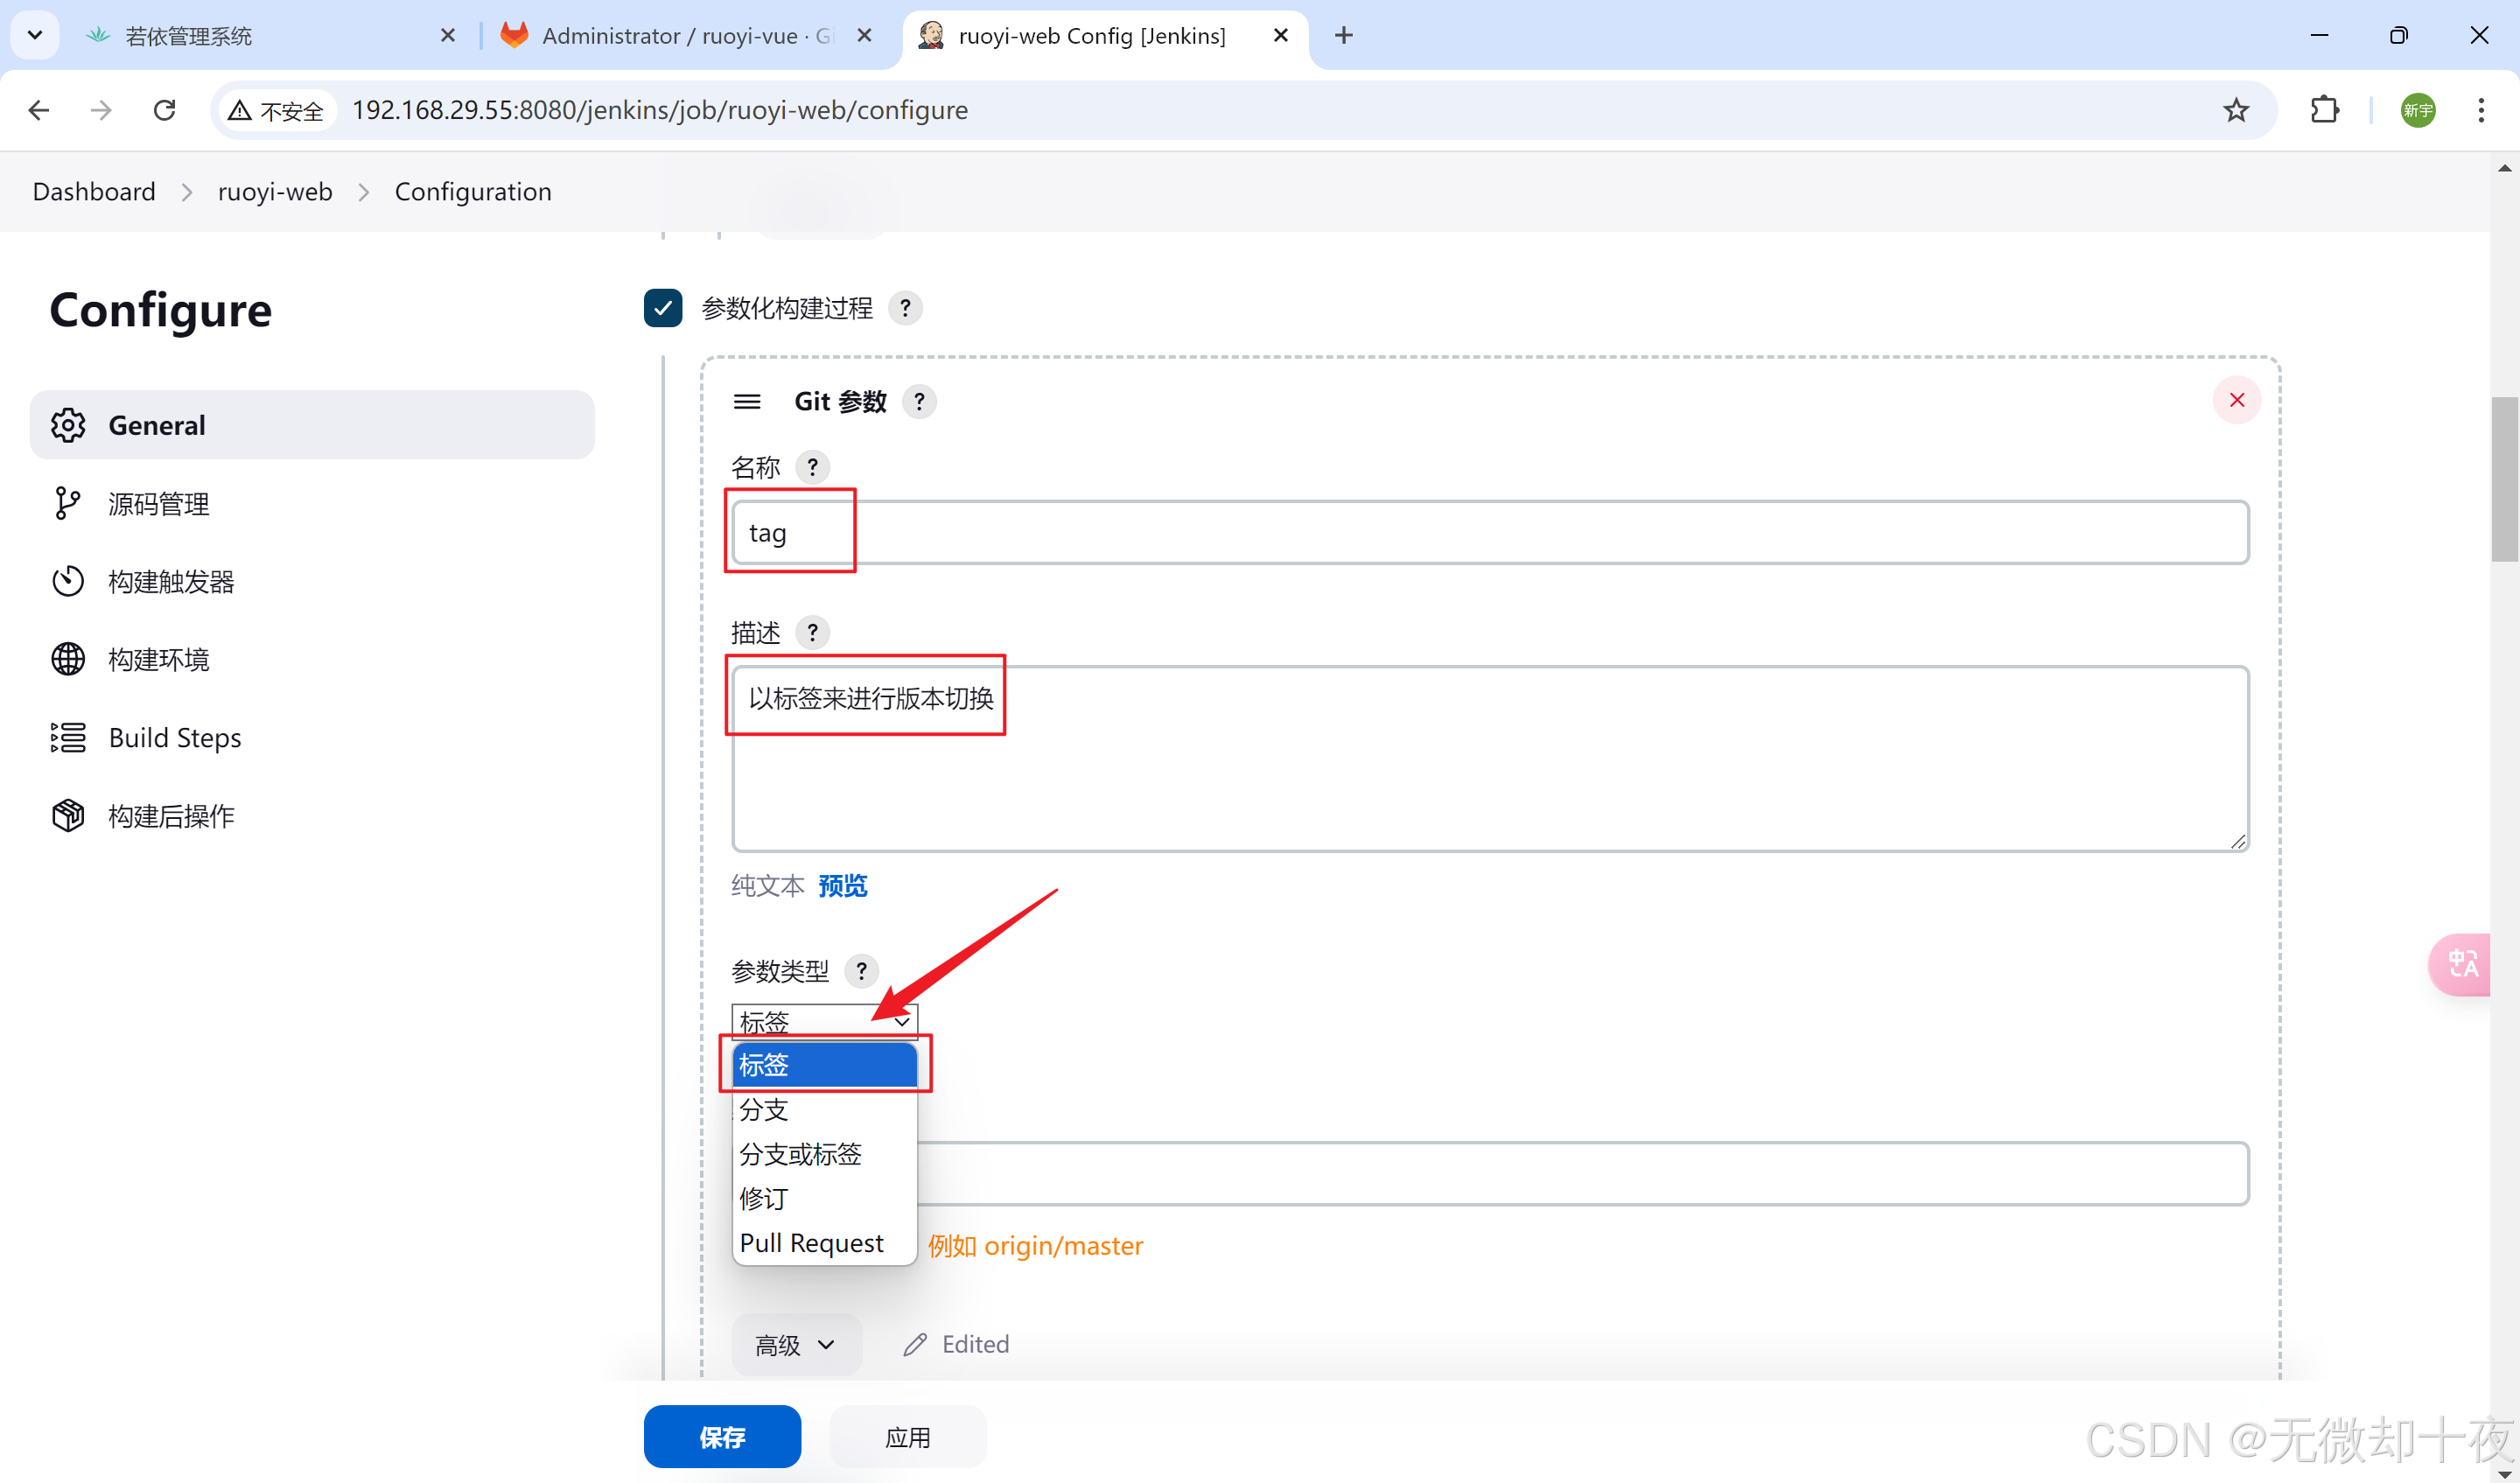2520x1483 pixels.
Task: Bookmark this page with the star icon
Action: pyautogui.click(x=2236, y=110)
